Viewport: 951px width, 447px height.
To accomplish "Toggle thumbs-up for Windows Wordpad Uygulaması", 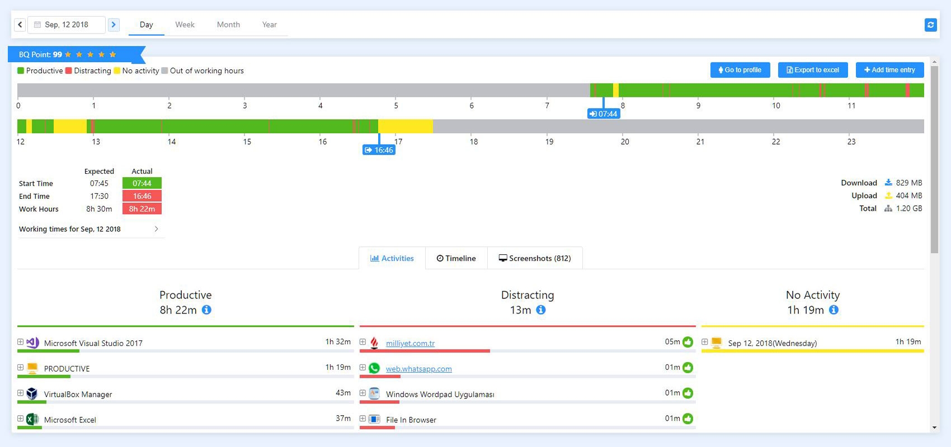I will [688, 393].
